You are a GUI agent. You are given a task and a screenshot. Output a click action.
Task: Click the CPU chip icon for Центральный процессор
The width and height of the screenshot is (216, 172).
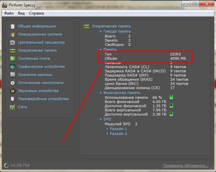(x=13, y=43)
